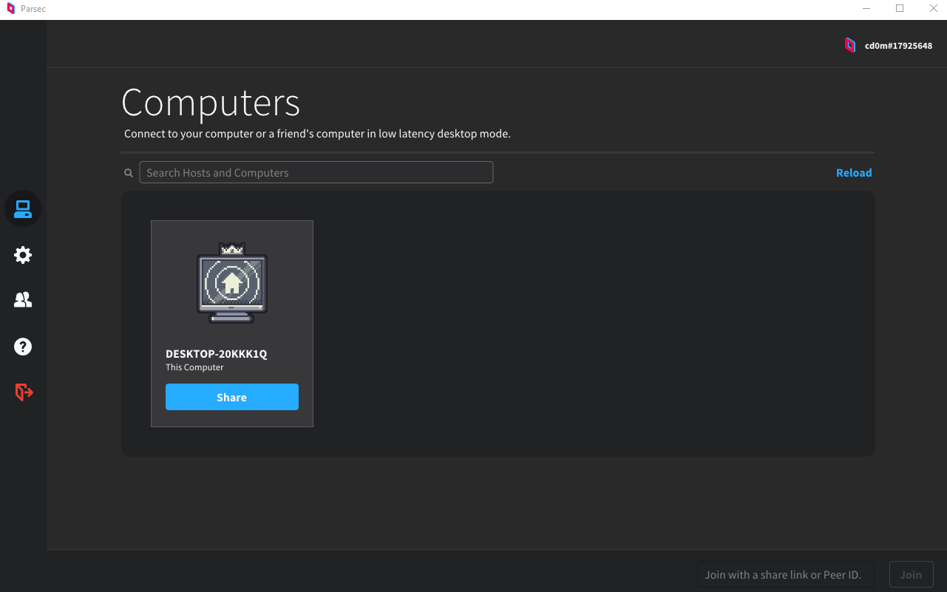
Task: Click the red Log out icon
Action: coord(24,392)
